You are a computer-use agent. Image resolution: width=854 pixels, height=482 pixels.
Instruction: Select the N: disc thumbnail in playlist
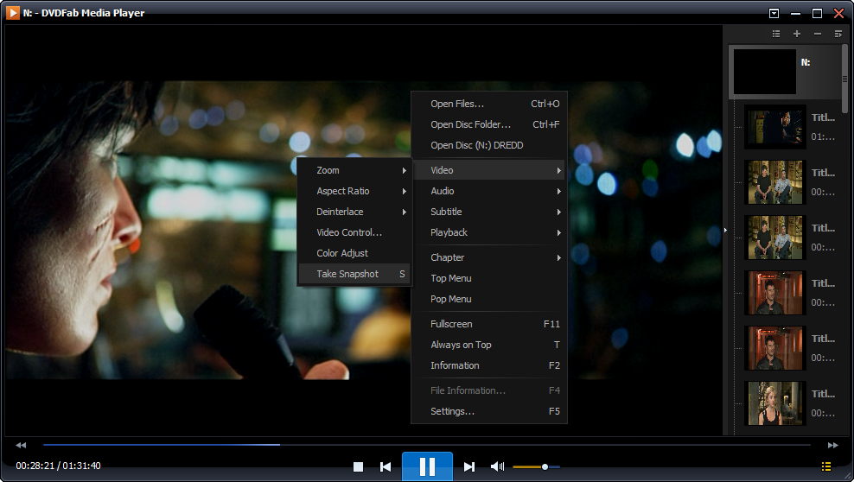[765, 72]
